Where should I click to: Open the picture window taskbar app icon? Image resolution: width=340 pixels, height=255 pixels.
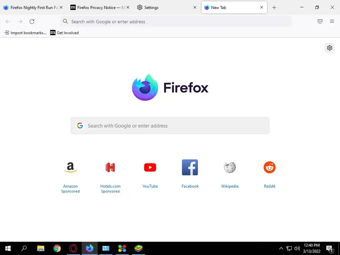[x=106, y=248]
